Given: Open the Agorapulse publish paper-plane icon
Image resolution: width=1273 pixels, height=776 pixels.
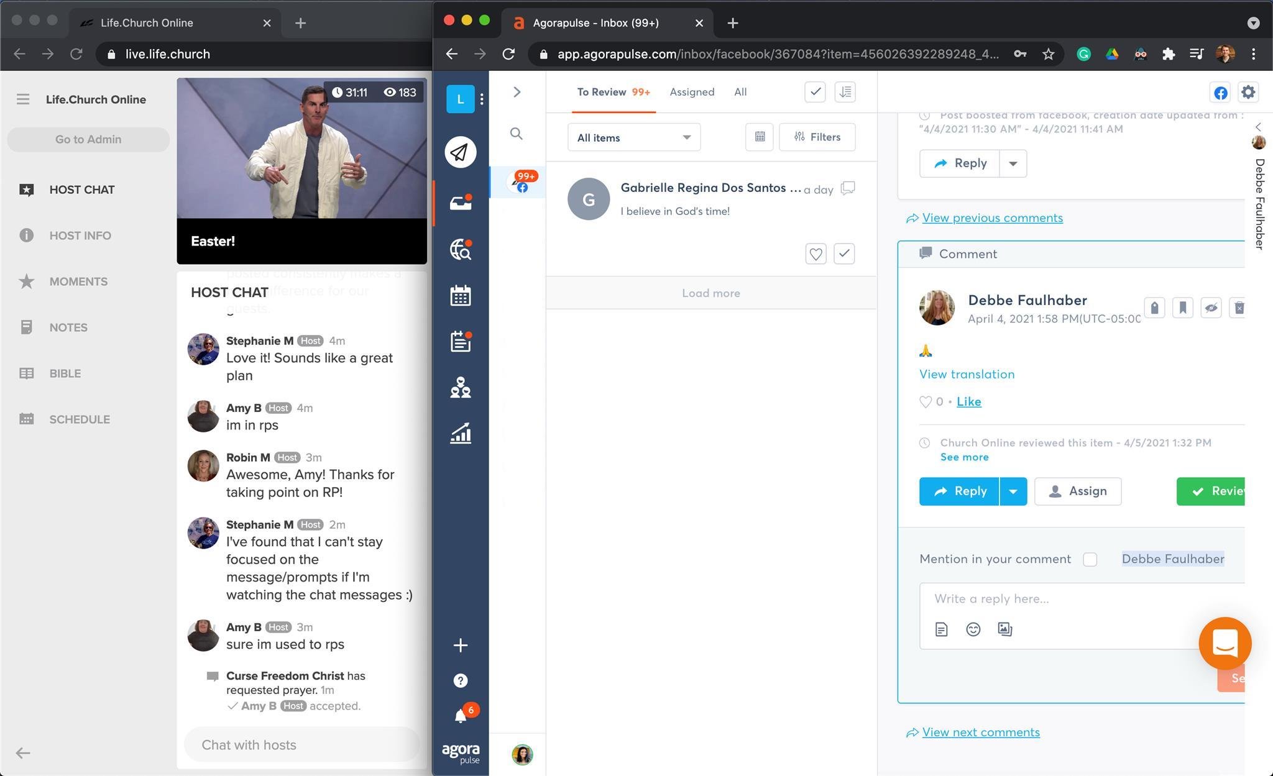Looking at the screenshot, I should click(x=460, y=152).
